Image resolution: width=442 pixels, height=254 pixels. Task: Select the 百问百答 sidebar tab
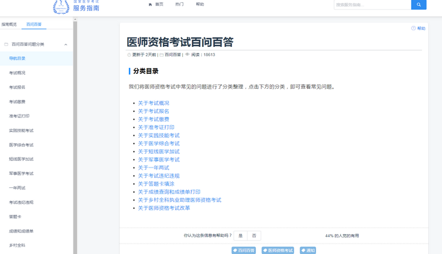(x=34, y=25)
